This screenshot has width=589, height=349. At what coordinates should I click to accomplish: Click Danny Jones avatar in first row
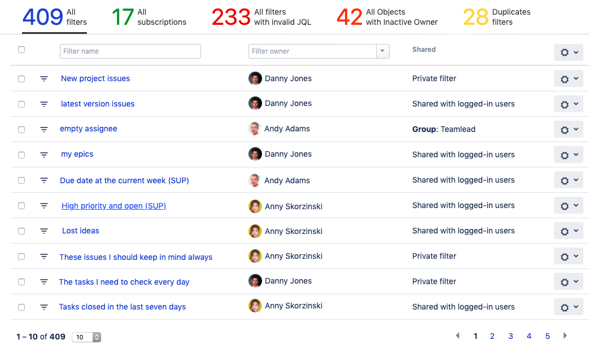[255, 78]
